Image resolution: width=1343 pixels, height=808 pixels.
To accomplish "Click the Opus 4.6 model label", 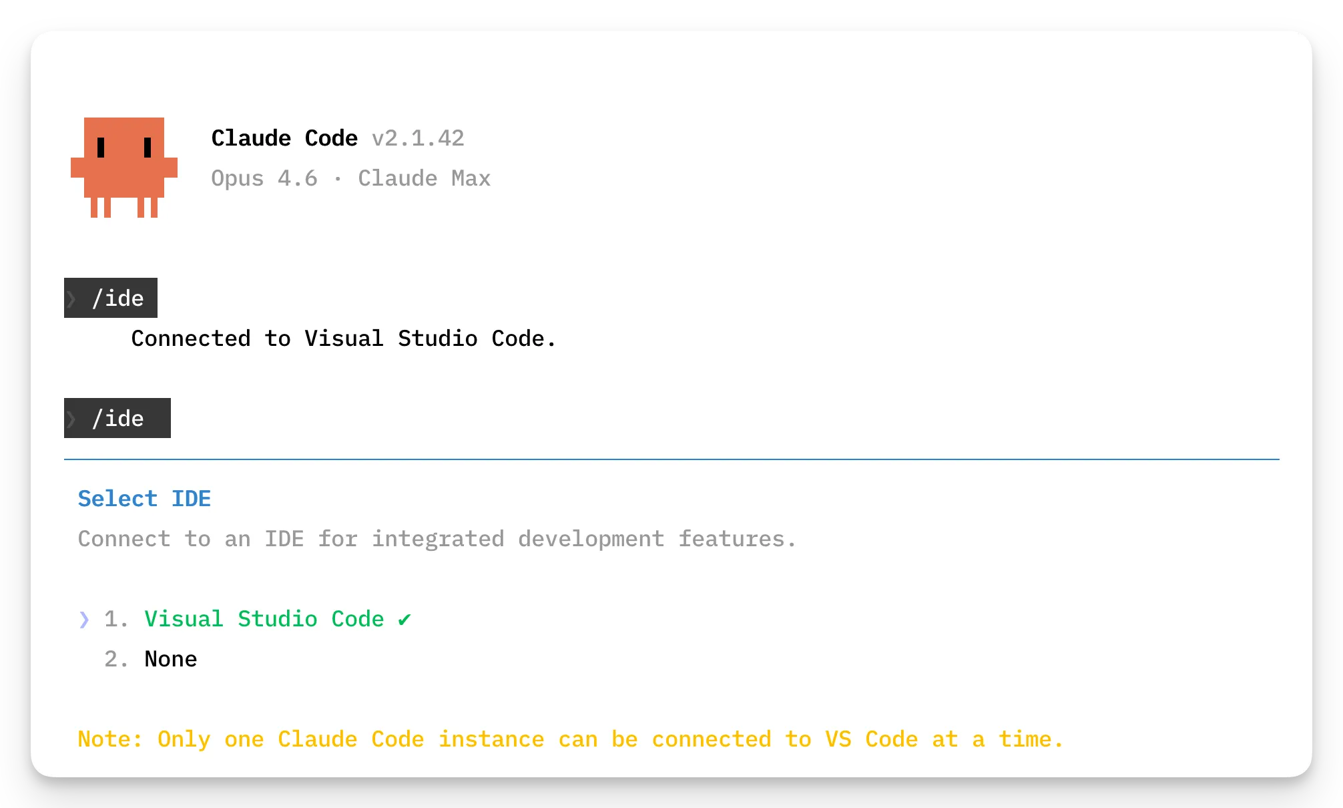I will point(264,178).
